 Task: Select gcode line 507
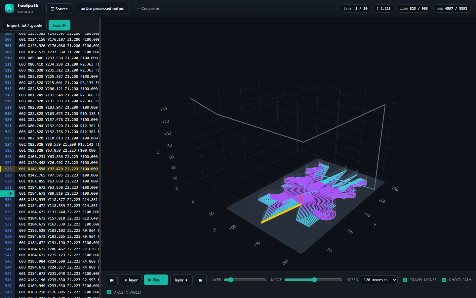[x=50, y=39]
